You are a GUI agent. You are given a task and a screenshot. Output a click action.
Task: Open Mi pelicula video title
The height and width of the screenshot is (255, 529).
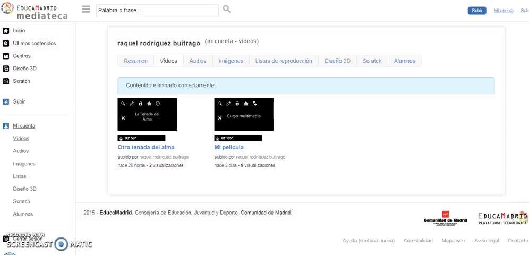[x=229, y=147]
